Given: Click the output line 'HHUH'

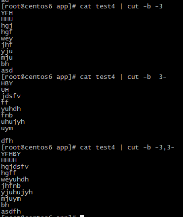Looking at the screenshot, I should coord(9,160).
